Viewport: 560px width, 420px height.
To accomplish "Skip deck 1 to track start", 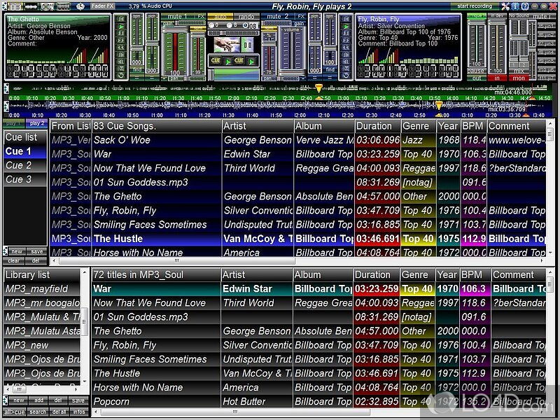I will pyautogui.click(x=121, y=19).
